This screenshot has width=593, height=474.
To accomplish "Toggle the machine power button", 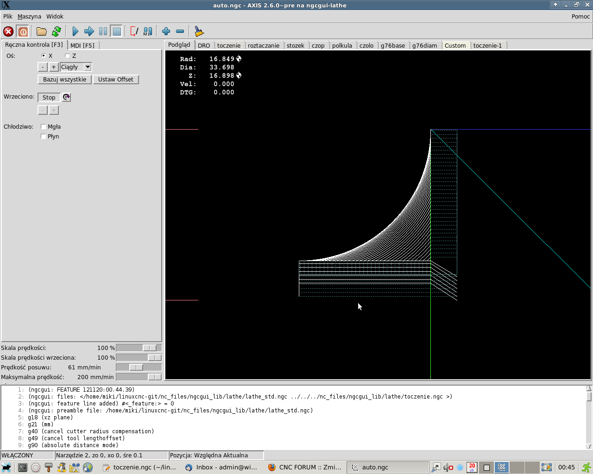I will [23, 31].
